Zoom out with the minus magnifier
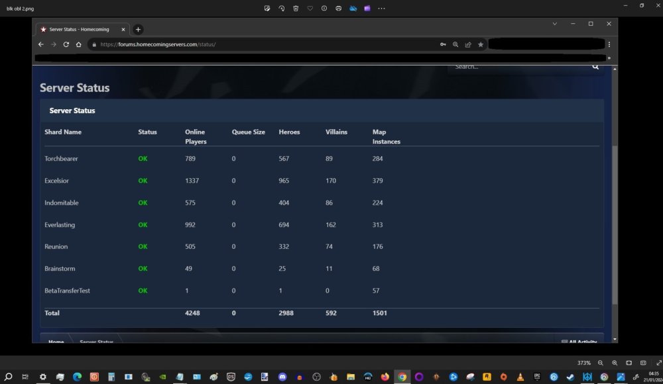663x384 pixels. click(601, 363)
